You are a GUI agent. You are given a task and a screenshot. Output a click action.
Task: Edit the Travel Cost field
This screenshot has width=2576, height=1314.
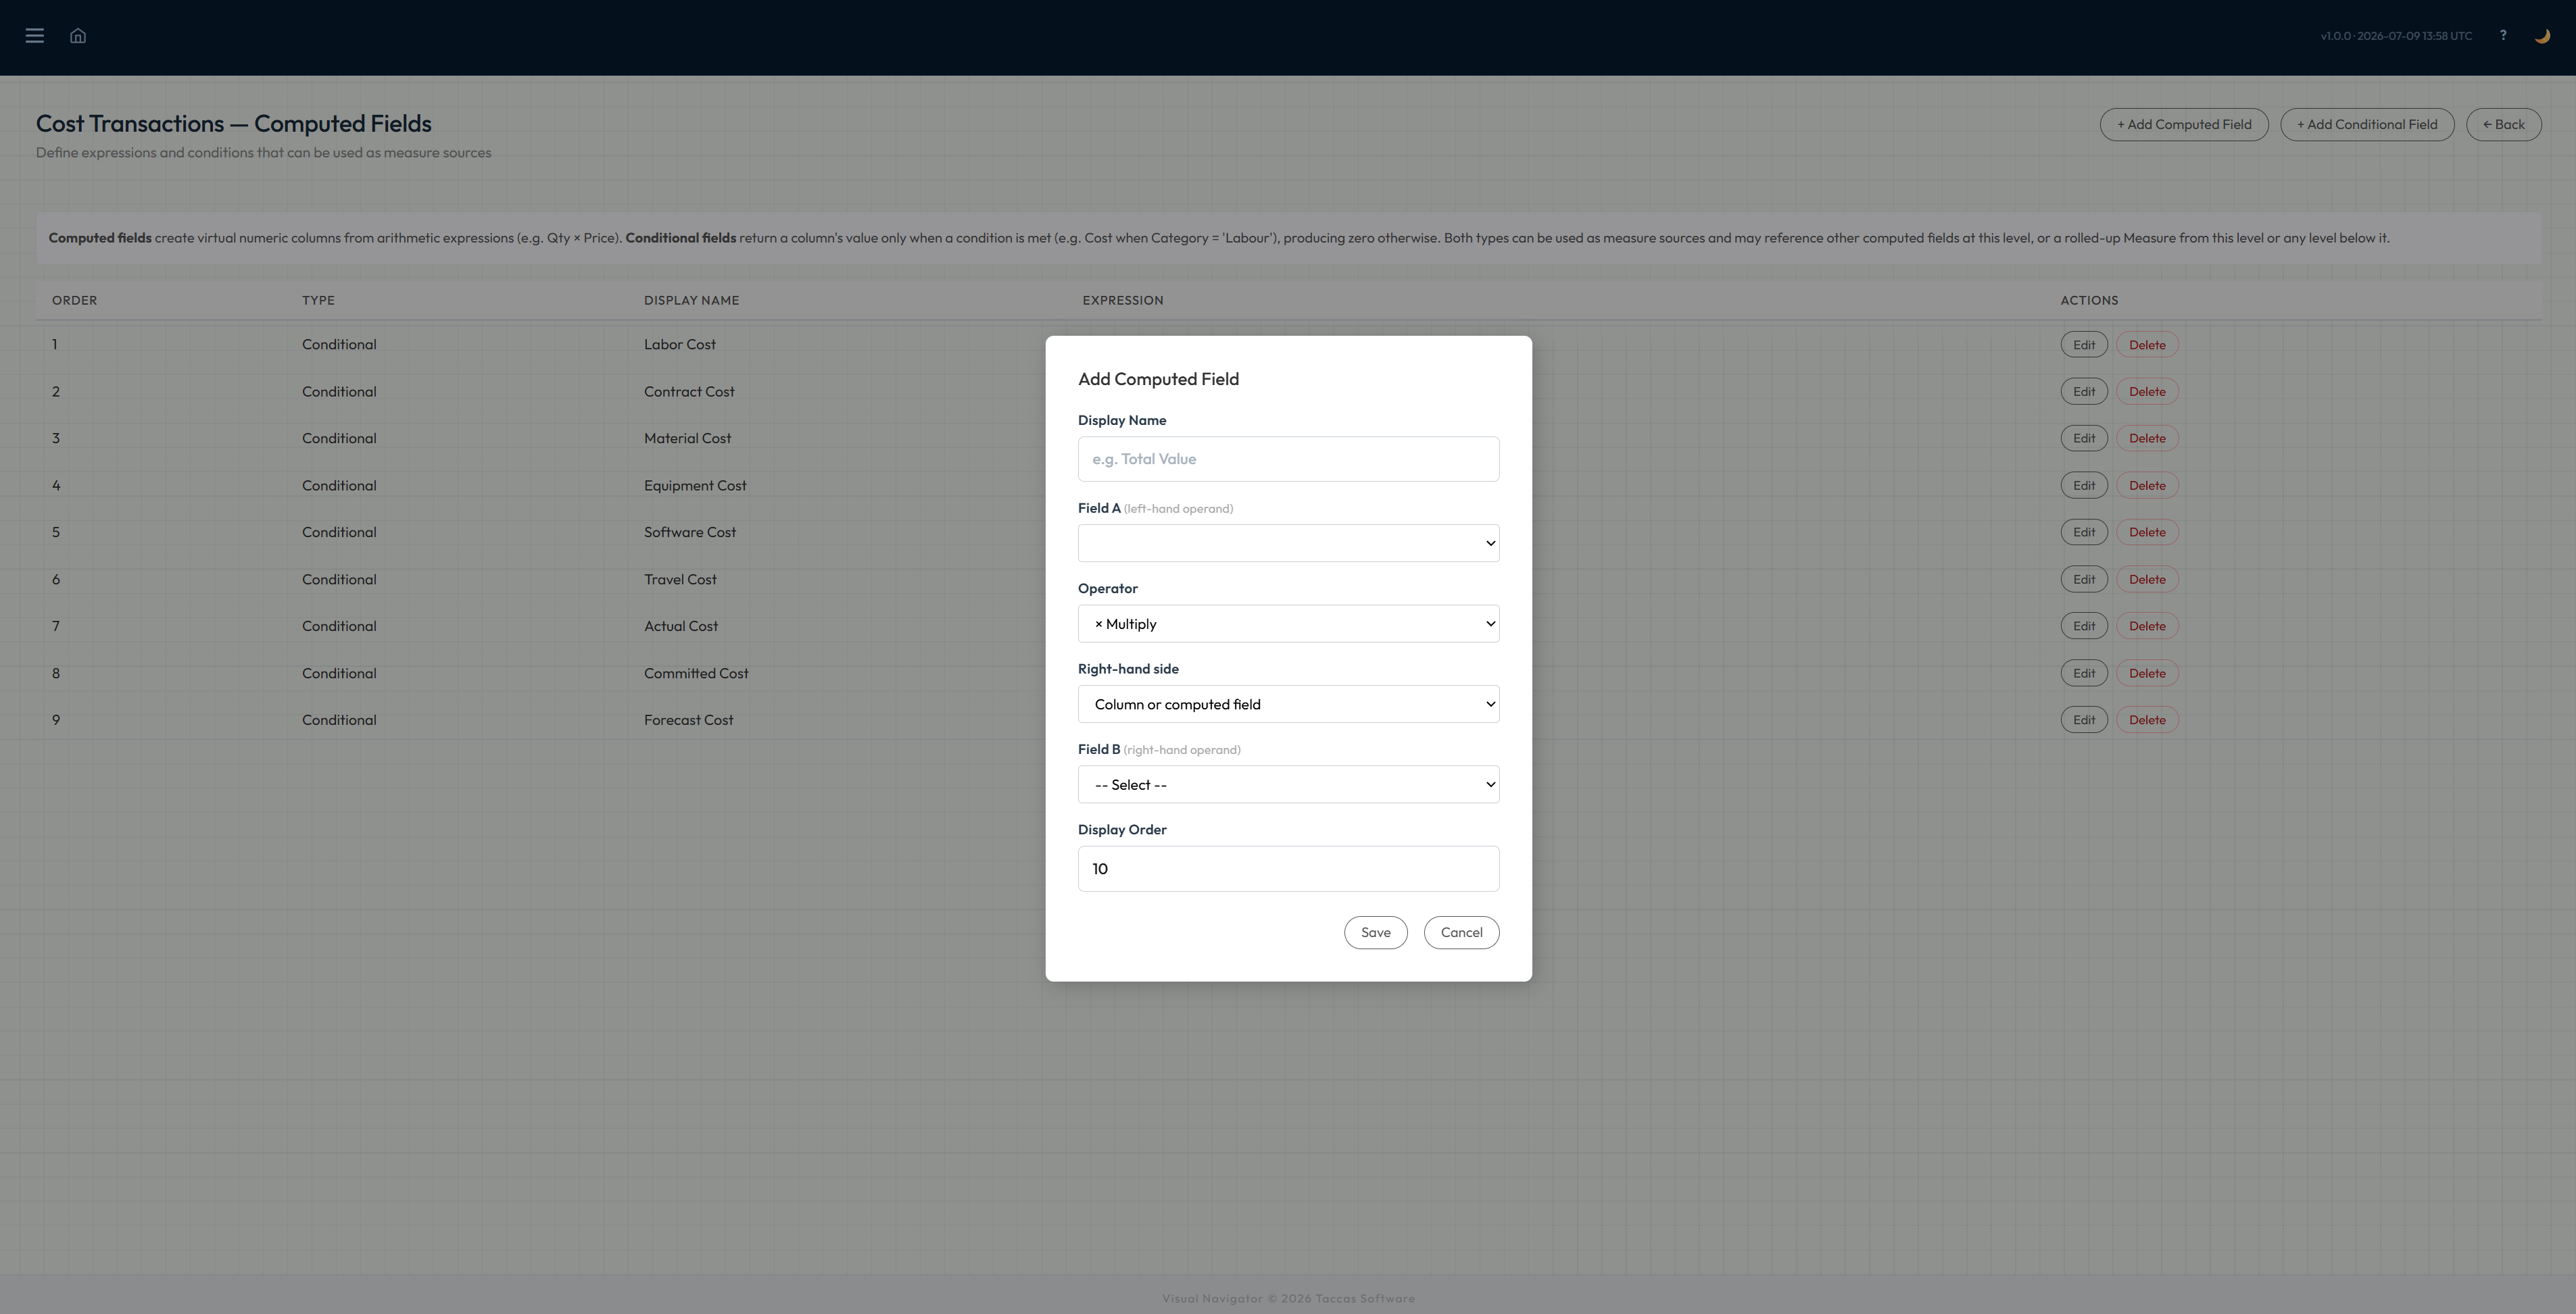coord(2084,580)
